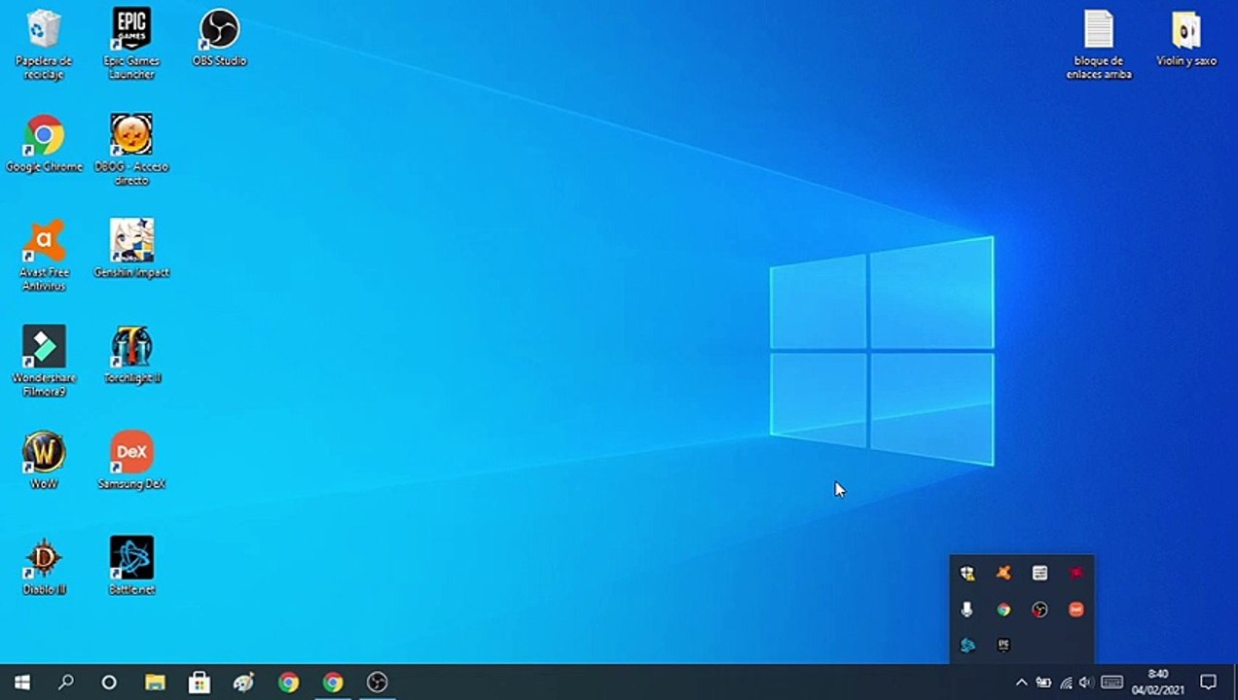Open clock showing 8:40 04/02/2021
The height and width of the screenshot is (700, 1238).
coord(1158,682)
